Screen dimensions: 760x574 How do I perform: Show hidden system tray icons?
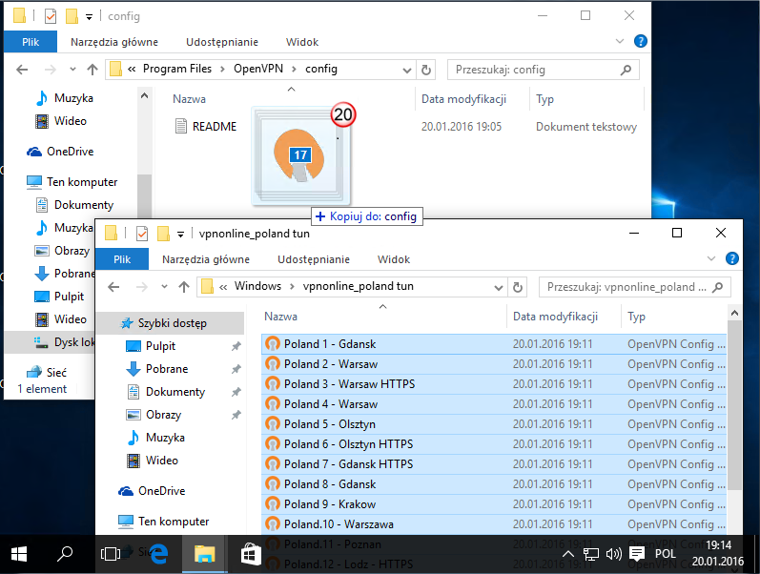[568, 554]
